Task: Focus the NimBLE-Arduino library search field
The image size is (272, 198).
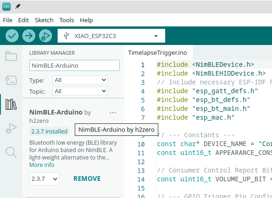Action: 74,65
